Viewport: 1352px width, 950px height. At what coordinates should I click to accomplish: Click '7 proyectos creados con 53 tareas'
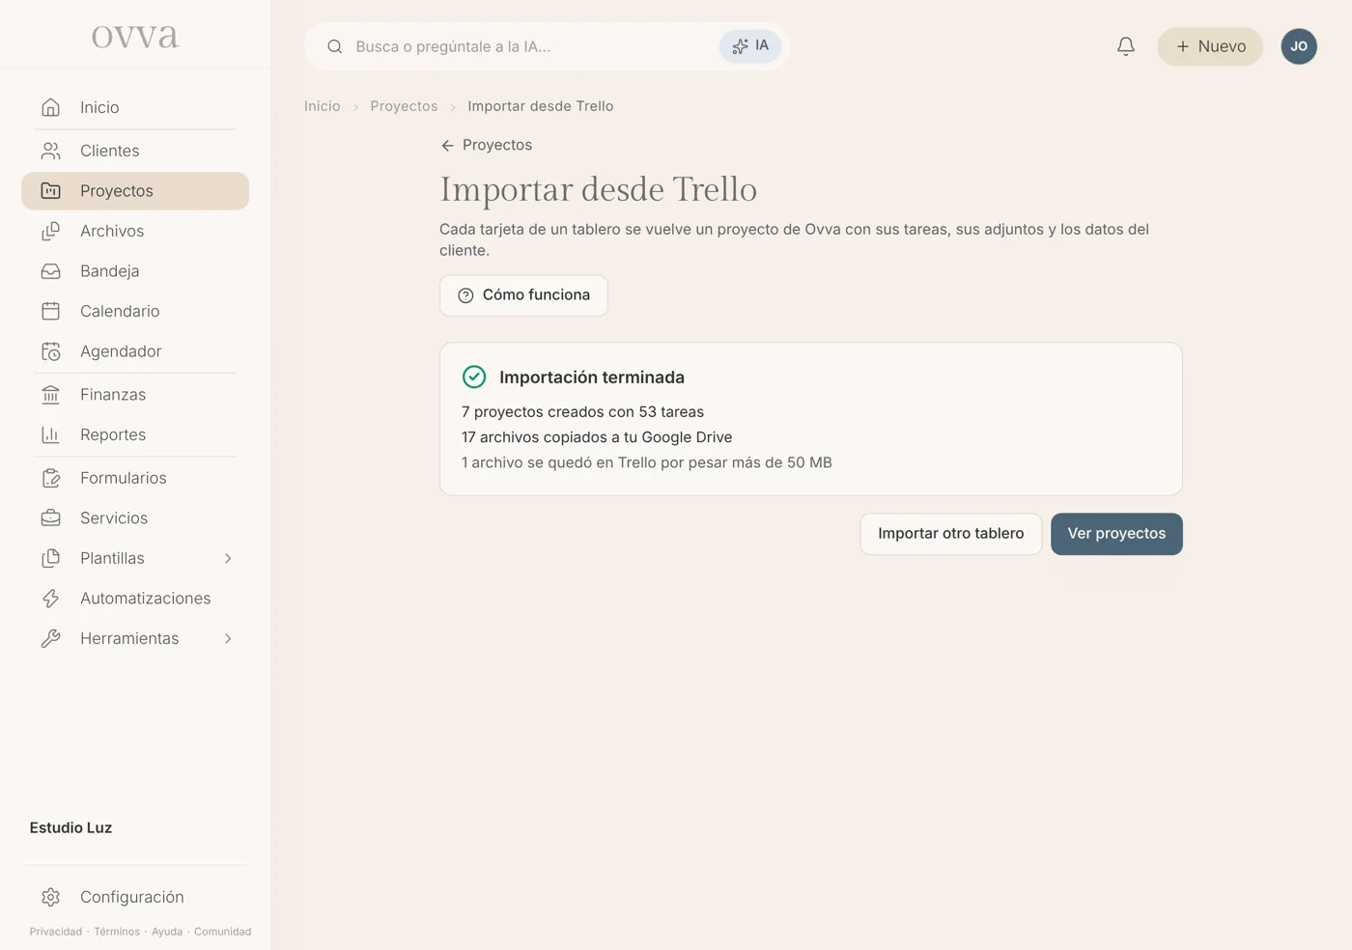coord(582,412)
